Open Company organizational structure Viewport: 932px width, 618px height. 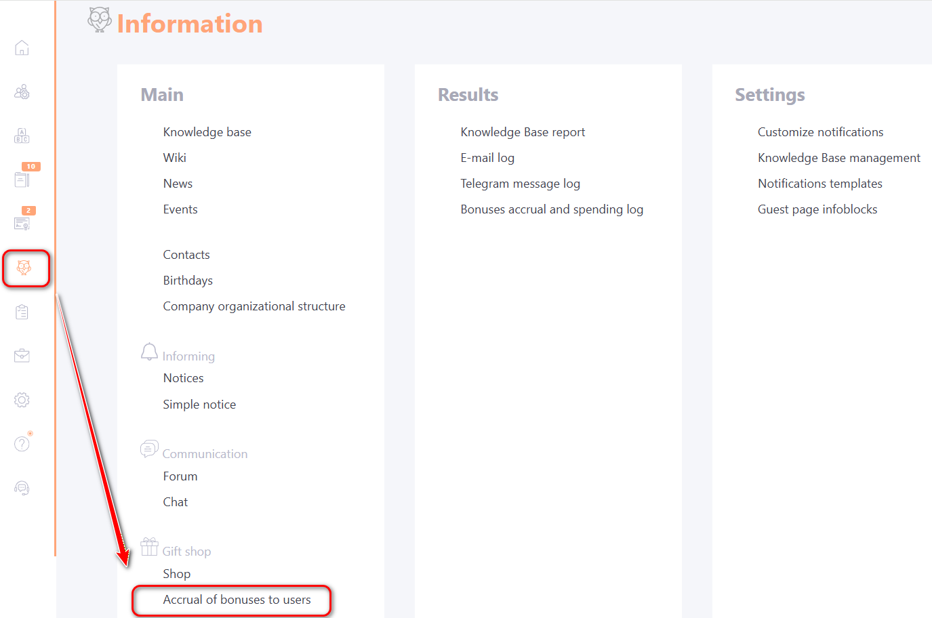(254, 306)
